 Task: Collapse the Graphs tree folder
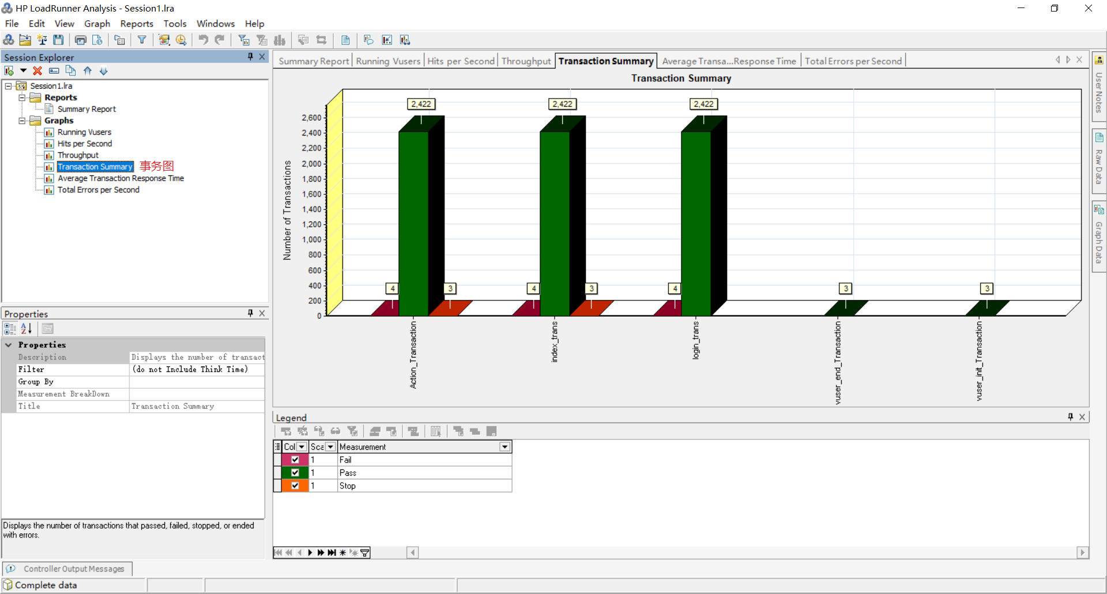22,121
